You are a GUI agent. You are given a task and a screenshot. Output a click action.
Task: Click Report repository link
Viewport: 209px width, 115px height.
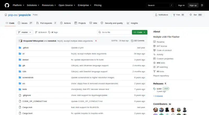click(x=161, y=76)
